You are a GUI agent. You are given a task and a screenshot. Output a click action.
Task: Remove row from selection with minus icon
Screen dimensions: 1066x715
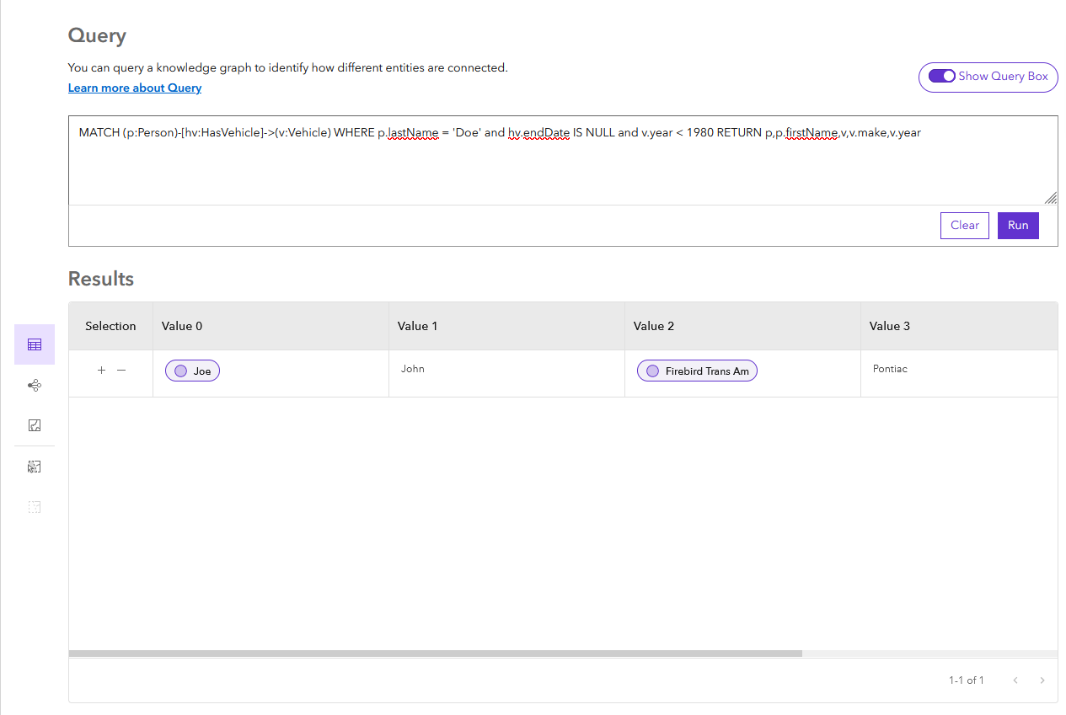(x=121, y=371)
